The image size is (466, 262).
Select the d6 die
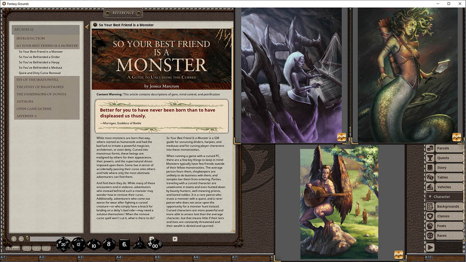tap(124, 245)
